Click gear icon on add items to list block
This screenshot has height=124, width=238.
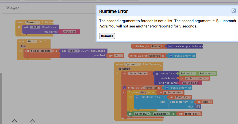(137, 97)
